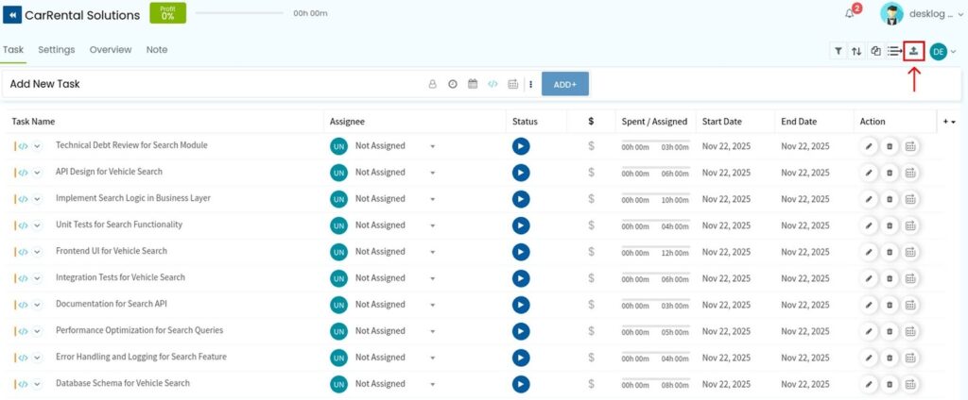This screenshot has width=968, height=400.
Task: Click the Note tab link
Action: click(157, 50)
